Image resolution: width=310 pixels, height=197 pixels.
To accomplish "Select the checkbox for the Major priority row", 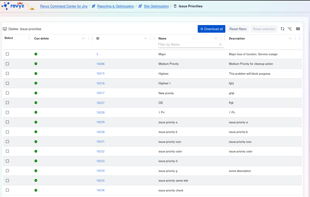I will pos(7,54).
